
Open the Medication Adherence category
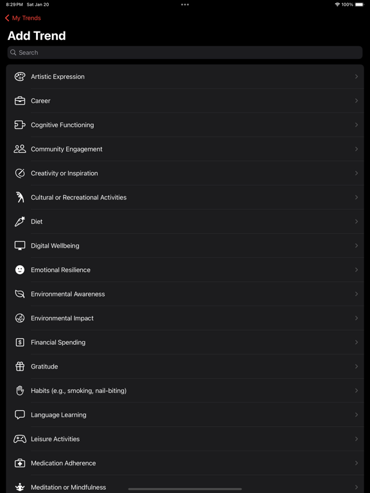(185, 463)
